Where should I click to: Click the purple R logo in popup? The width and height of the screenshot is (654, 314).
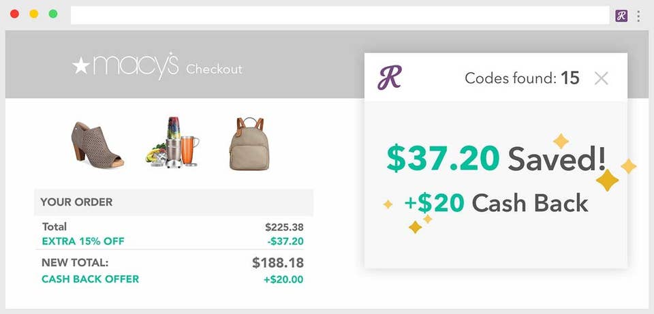pos(390,78)
